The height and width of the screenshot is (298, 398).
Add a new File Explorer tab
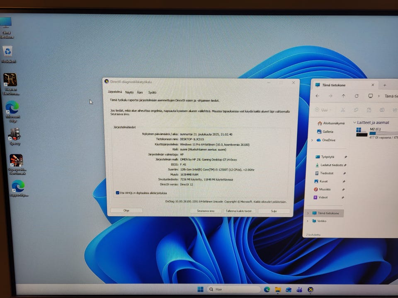(x=385, y=85)
